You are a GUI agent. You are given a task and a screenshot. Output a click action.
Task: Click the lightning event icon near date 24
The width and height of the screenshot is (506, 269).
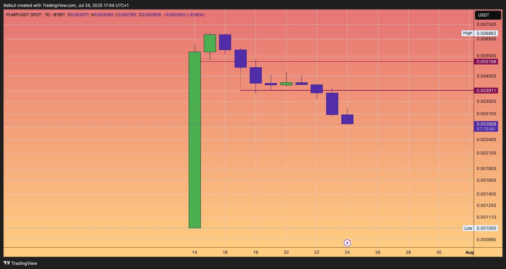(x=348, y=243)
